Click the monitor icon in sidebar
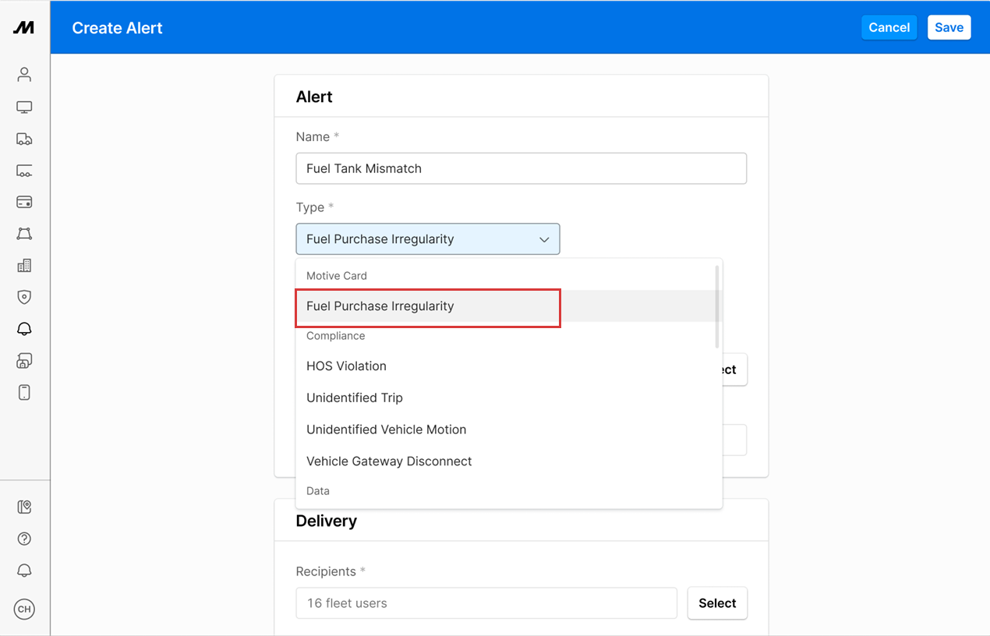 click(x=24, y=107)
